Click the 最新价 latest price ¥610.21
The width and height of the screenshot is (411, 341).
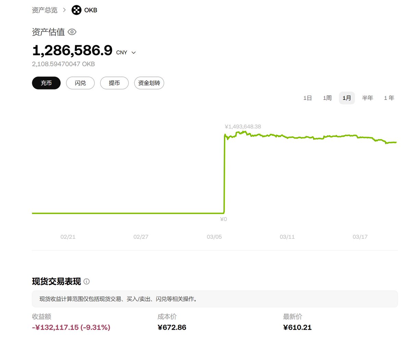[x=297, y=327]
